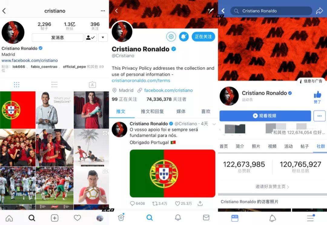Screen dimensions: 327x225
Task: Open the Facebook notifications bell at bottom
Action: pos(272,218)
